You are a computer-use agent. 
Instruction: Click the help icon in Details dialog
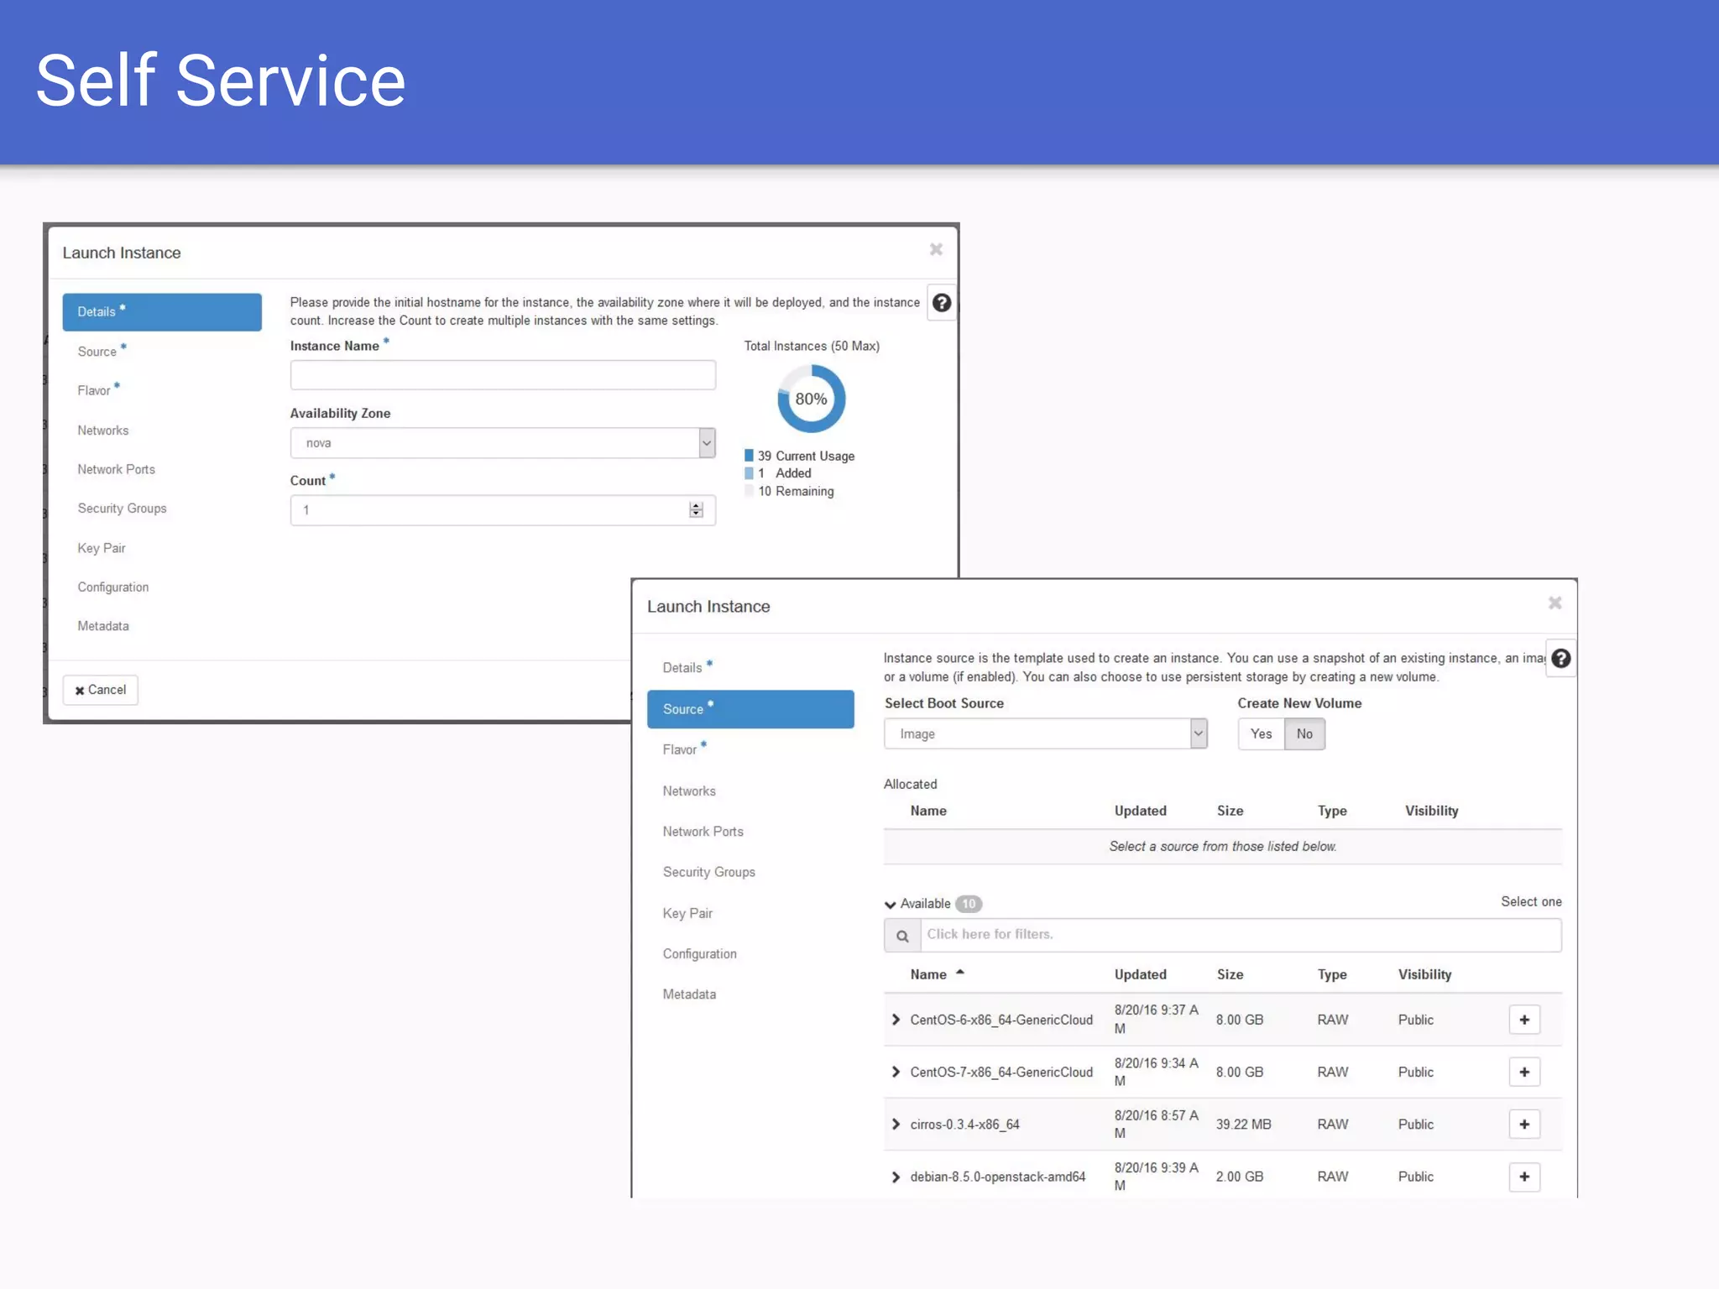tap(941, 303)
